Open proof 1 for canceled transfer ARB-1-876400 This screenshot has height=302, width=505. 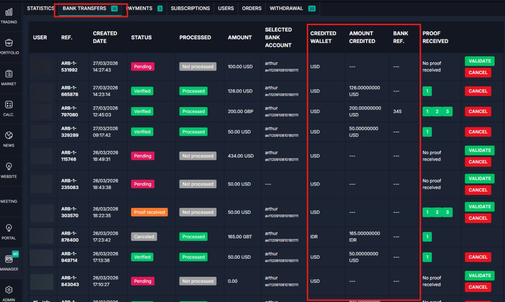(427, 237)
